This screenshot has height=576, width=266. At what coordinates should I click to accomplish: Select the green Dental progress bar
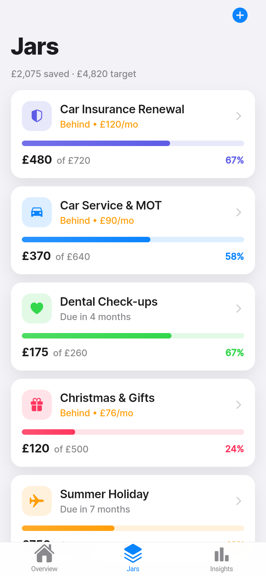pyautogui.click(x=133, y=336)
